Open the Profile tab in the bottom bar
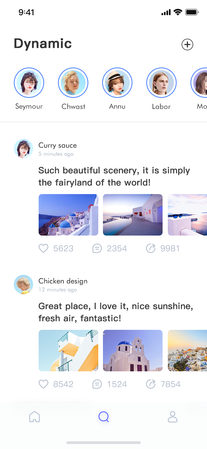The image size is (207, 449). [173, 417]
